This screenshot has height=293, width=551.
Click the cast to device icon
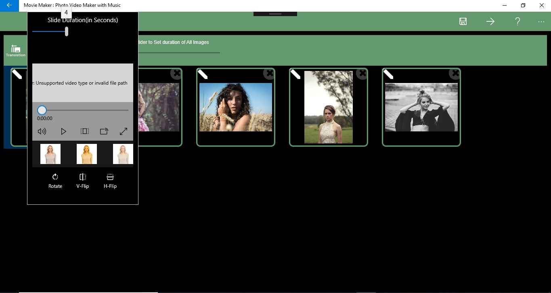coord(104,131)
